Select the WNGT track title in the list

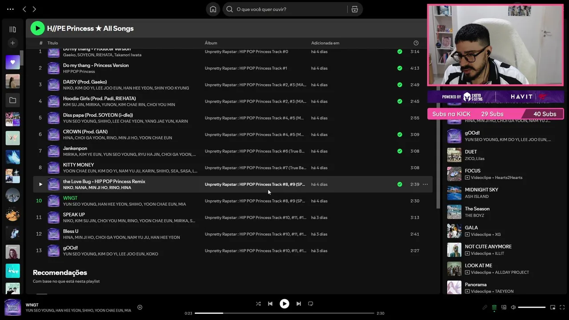[x=70, y=198]
